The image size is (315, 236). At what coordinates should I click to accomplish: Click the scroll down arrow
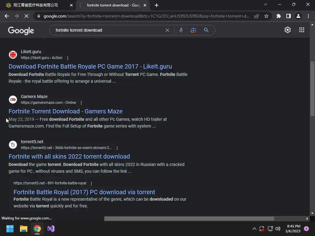[312, 213]
